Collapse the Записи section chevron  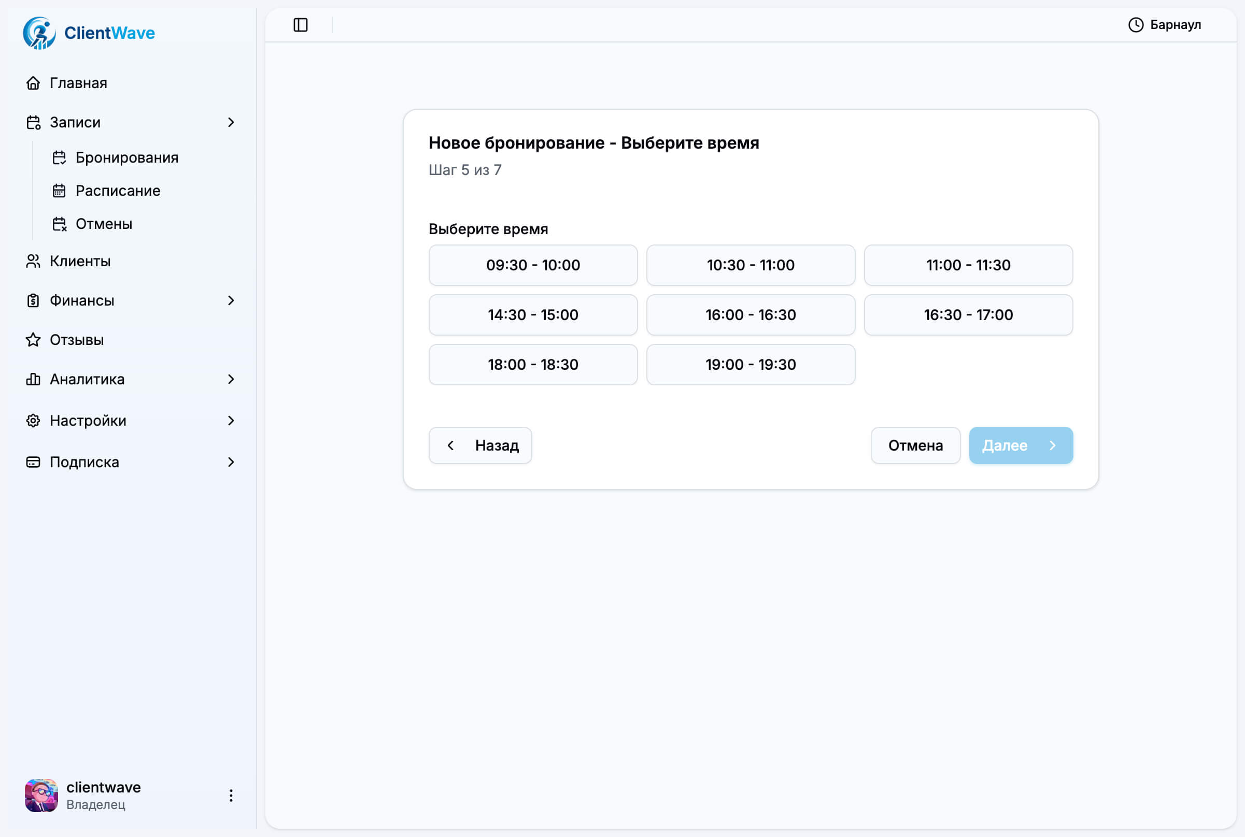tap(231, 123)
